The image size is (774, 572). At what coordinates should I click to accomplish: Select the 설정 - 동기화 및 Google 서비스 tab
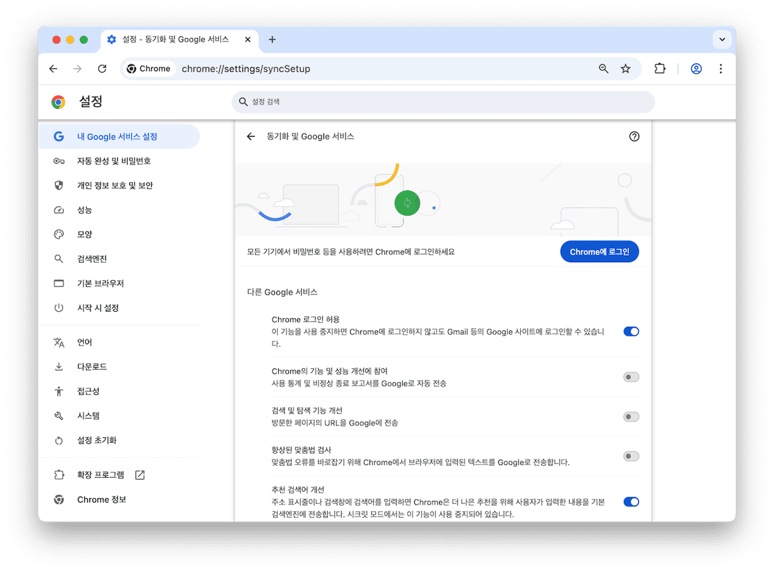coord(179,39)
